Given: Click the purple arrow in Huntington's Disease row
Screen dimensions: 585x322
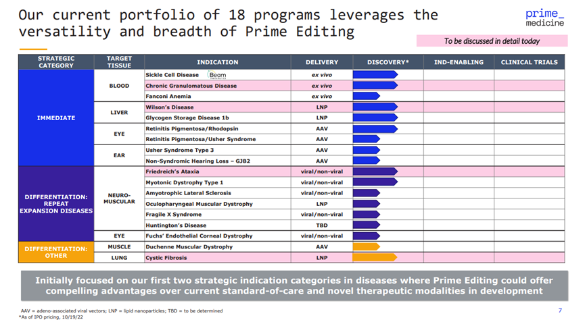Looking at the screenshot, I should click(x=366, y=225).
